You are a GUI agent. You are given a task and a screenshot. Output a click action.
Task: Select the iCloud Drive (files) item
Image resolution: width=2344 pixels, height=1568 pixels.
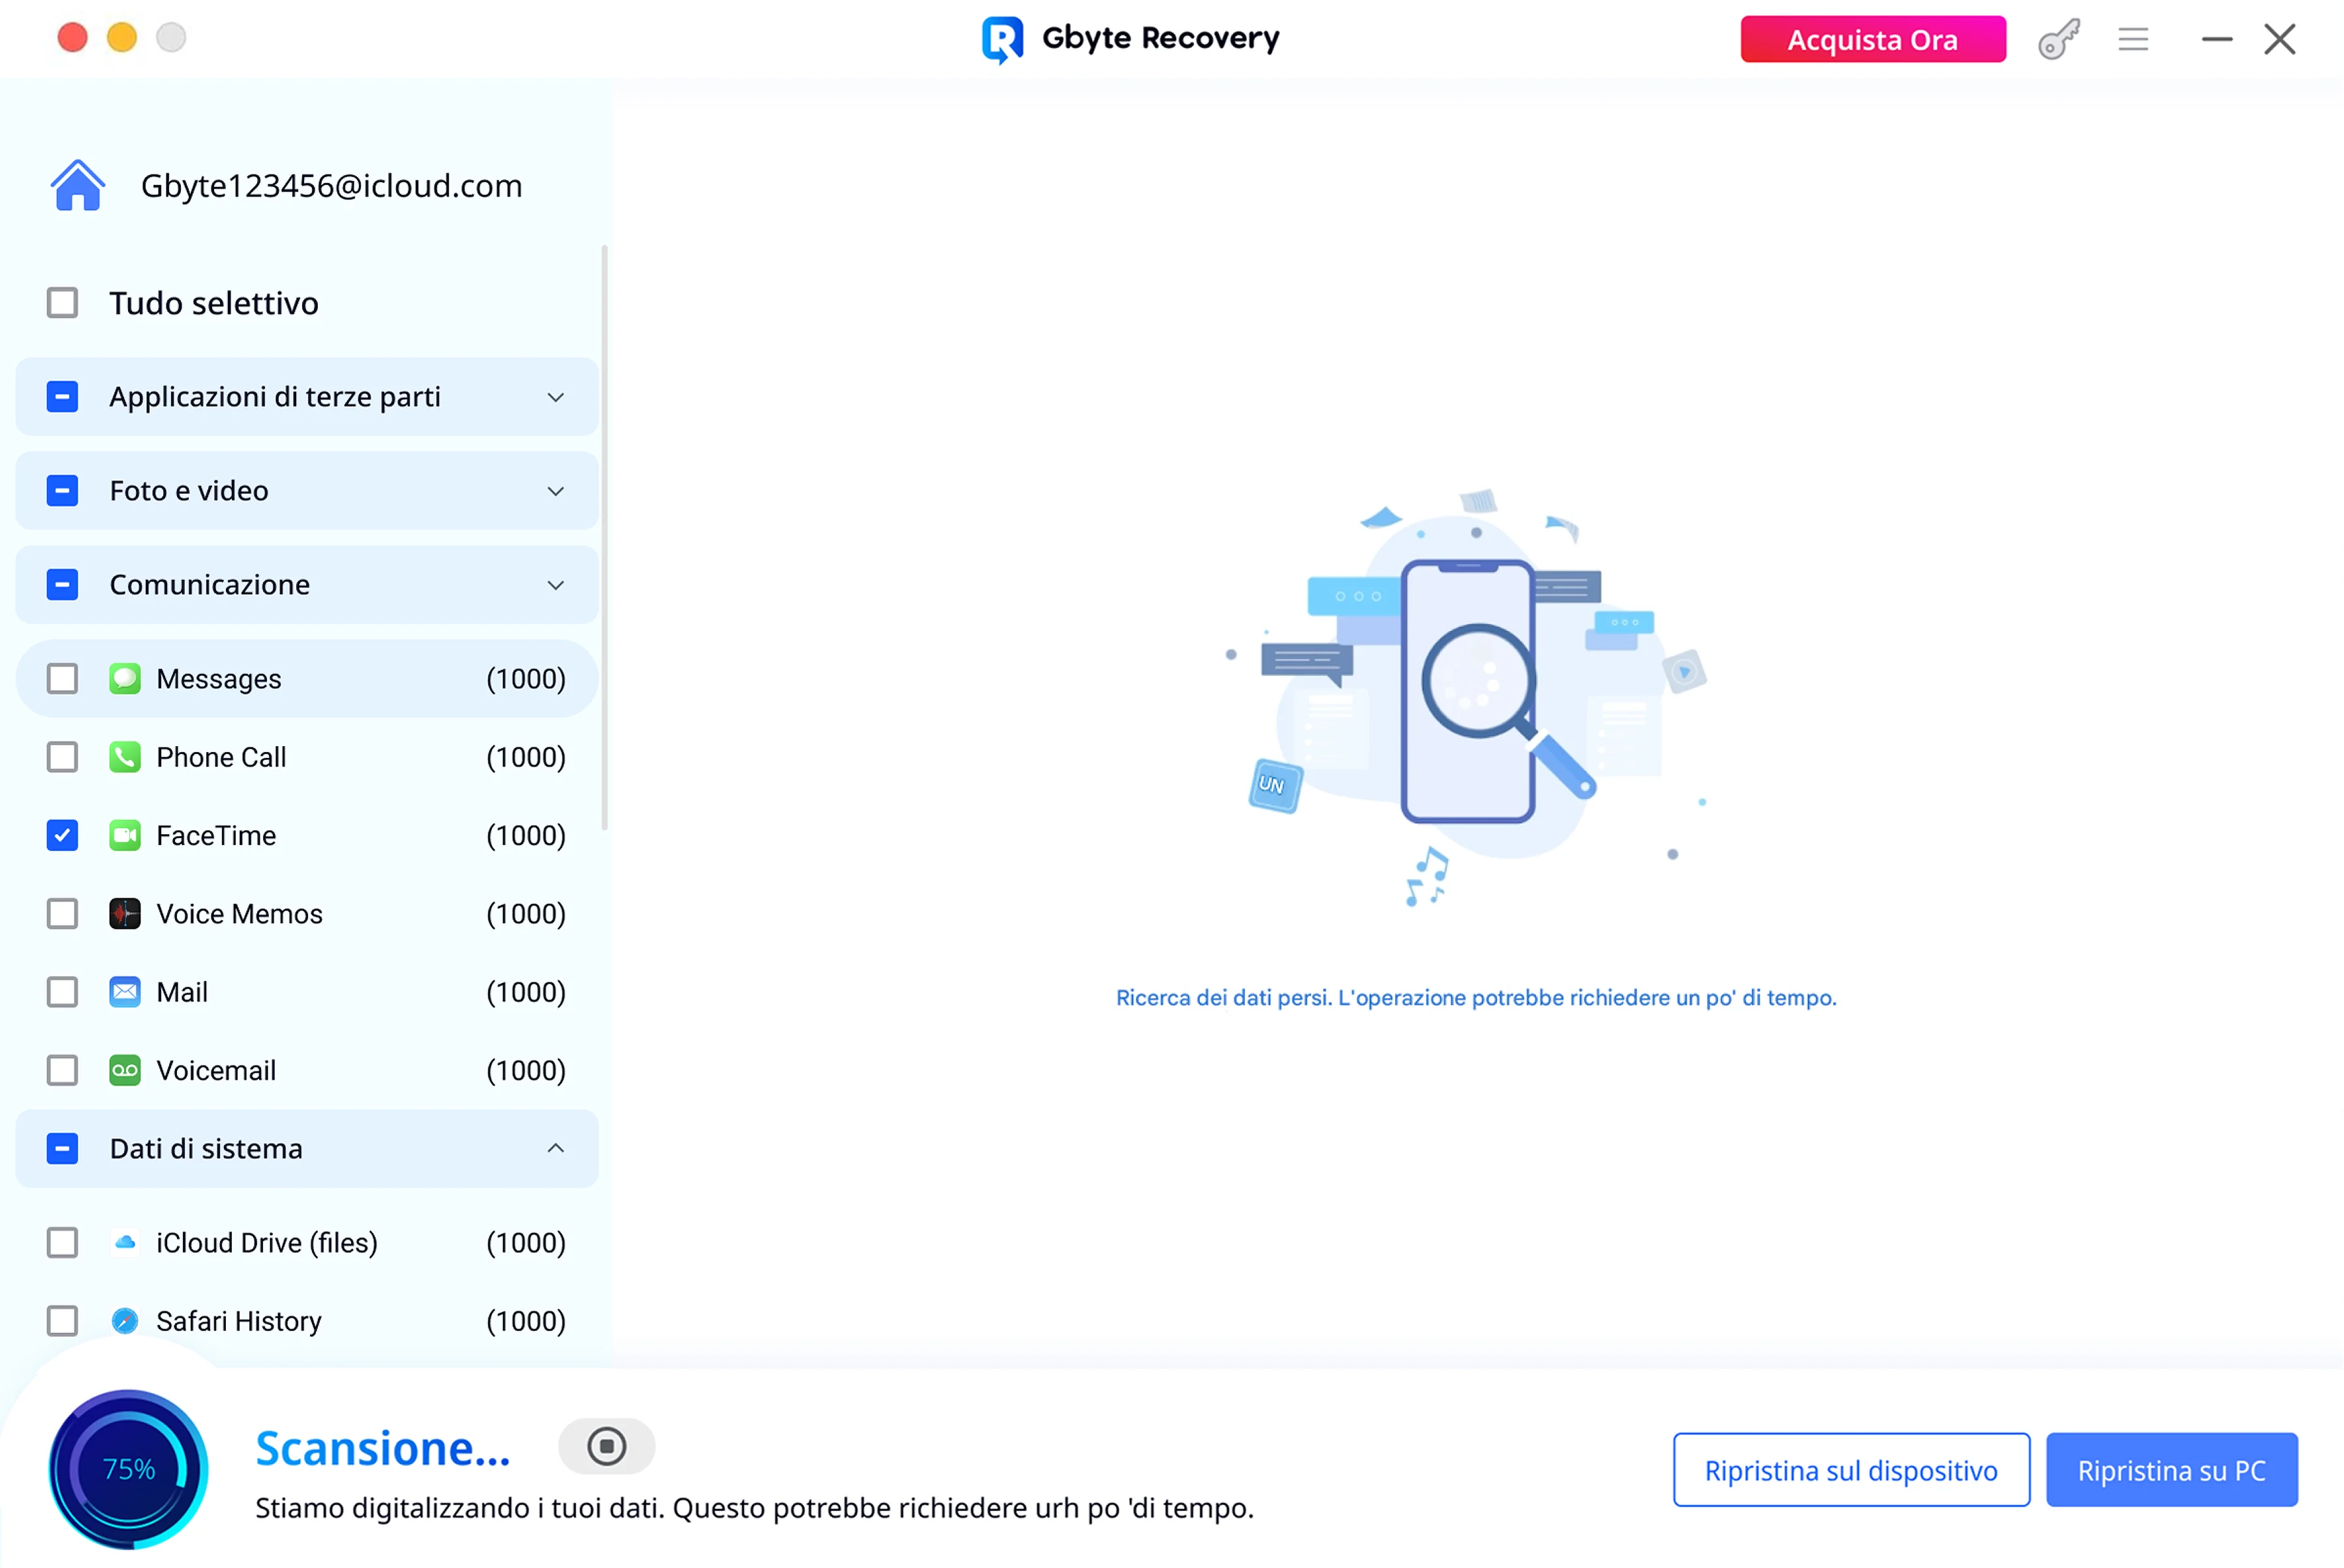[x=266, y=1243]
